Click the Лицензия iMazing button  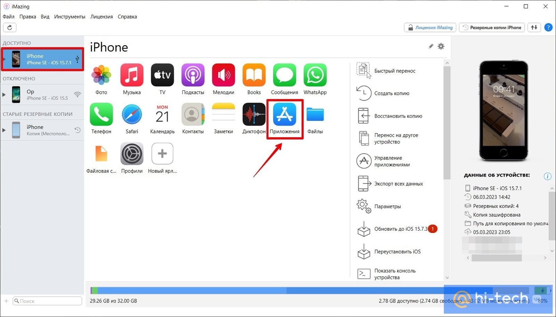click(430, 27)
